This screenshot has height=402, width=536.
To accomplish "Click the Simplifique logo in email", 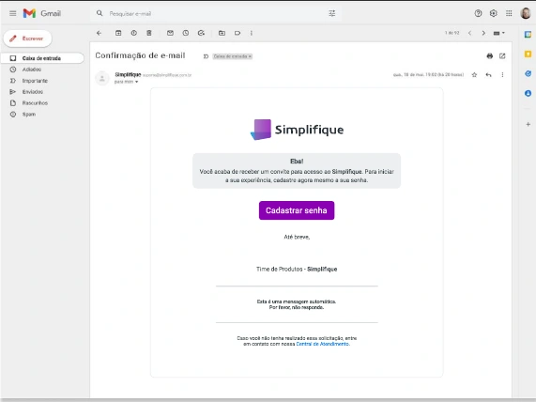I will coord(297,130).
